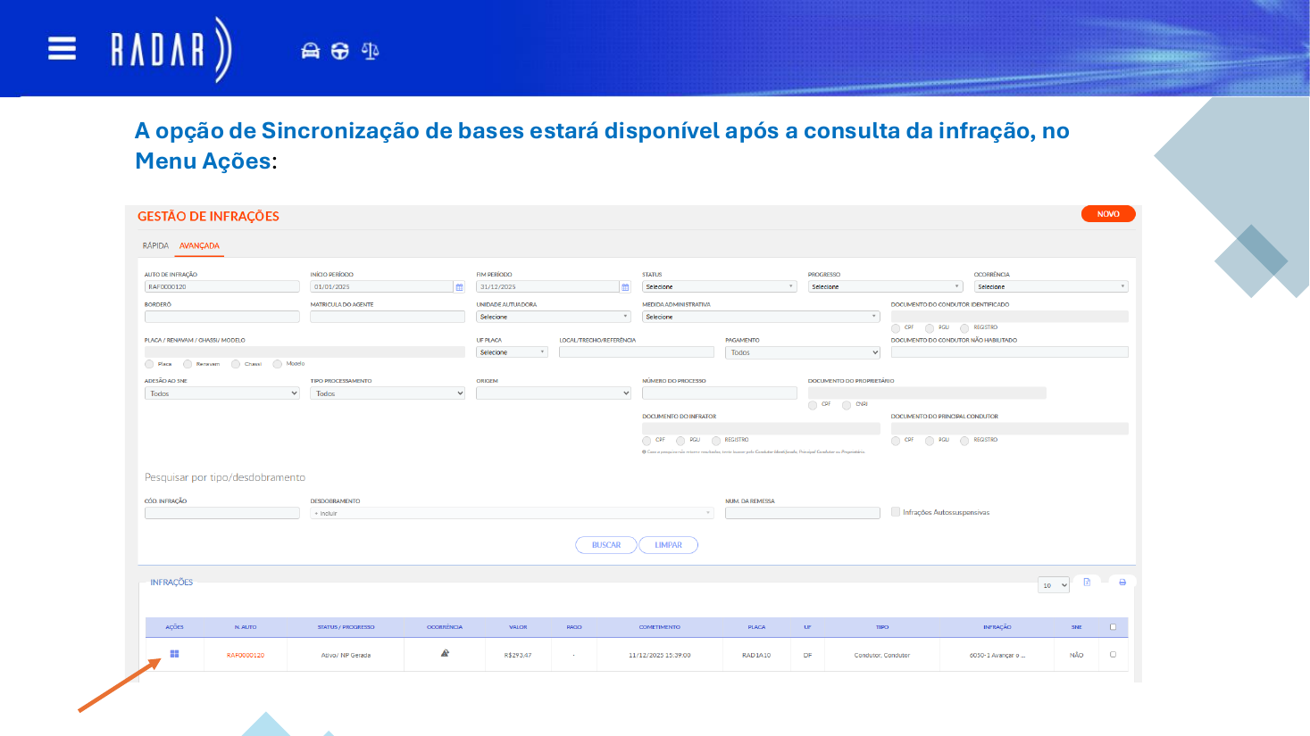
Task: Click the NOVO button
Action: [x=1108, y=214]
